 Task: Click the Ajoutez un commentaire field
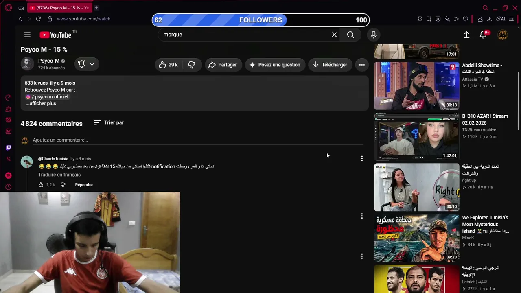pos(198,140)
